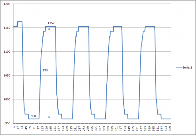Image resolution: width=196 pixels, height=135 pixels.
Task: Click the first x-axis label 1
Action: [14, 128]
